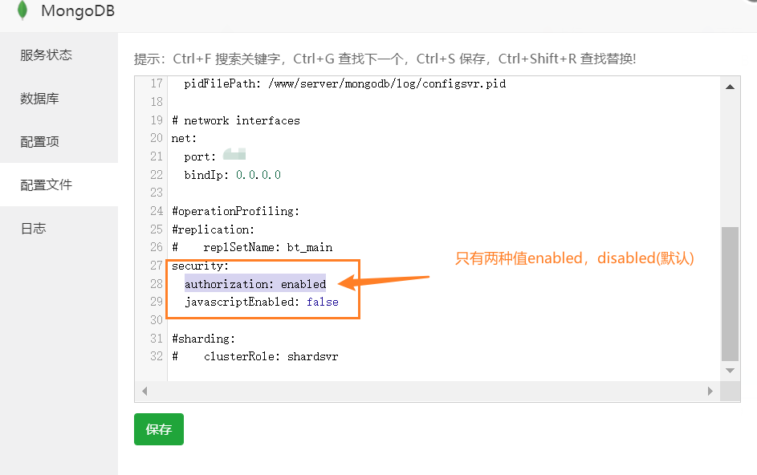Click the horizontal scroll left arrow

pyautogui.click(x=144, y=391)
